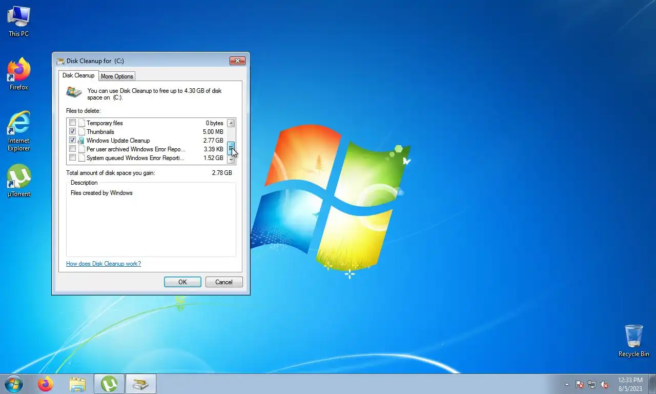This screenshot has height=394, width=656.
Task: Open the clock showing 12:33 PM
Action: point(630,384)
